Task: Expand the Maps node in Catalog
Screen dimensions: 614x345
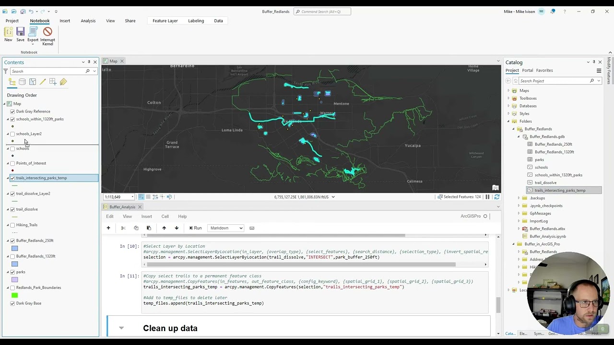Action: pos(508,91)
